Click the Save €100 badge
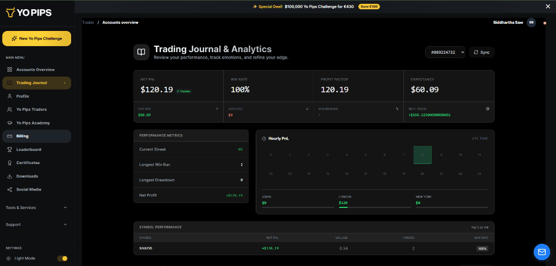 point(369,7)
